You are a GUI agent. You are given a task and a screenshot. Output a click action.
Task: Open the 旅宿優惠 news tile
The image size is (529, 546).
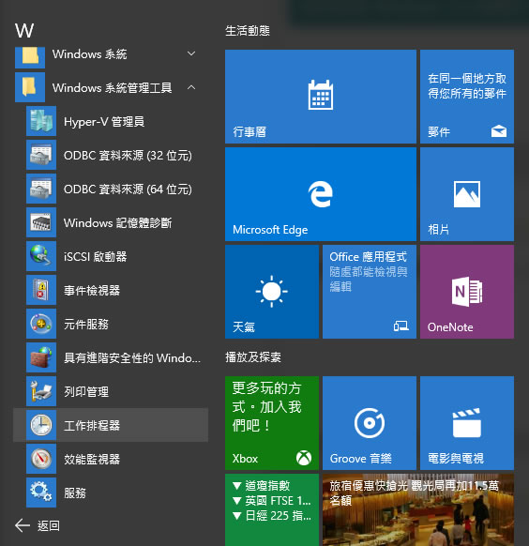pos(418,509)
